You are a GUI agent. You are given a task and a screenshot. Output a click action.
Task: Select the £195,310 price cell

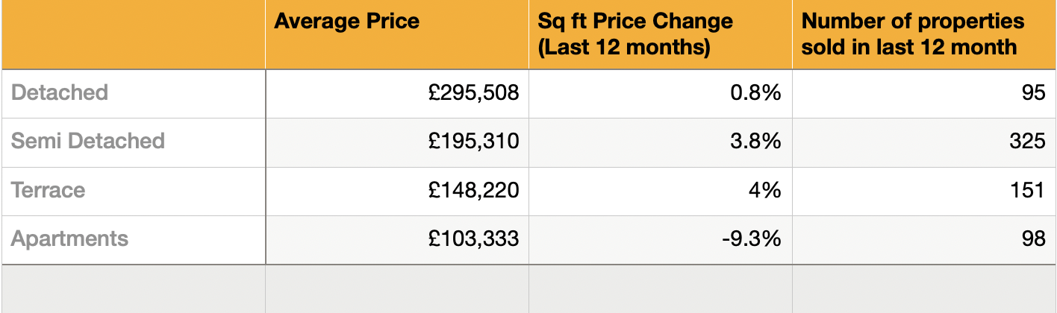click(x=473, y=142)
